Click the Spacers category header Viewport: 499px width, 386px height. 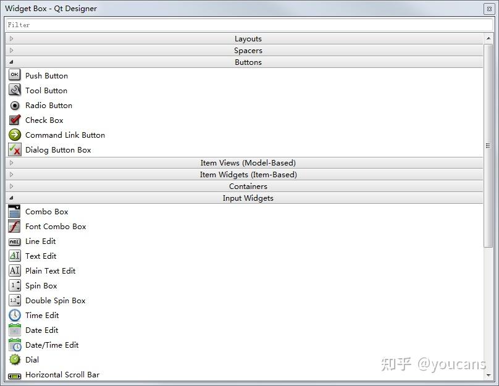(244, 50)
